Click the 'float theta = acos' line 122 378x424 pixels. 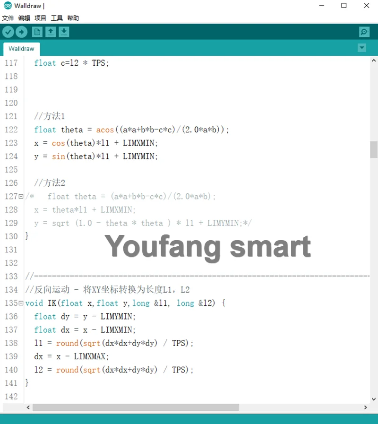(x=131, y=130)
